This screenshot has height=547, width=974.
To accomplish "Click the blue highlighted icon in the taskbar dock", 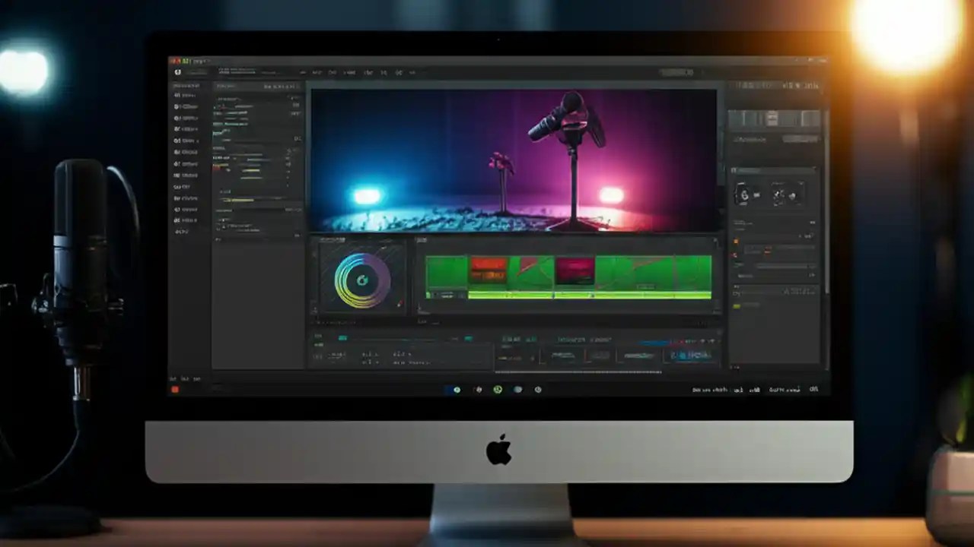I will pos(456,390).
